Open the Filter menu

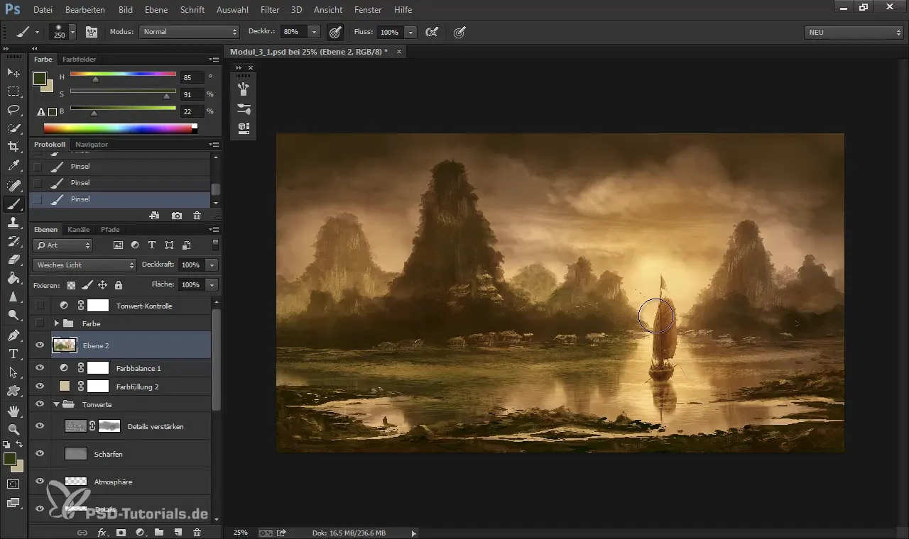[270, 10]
